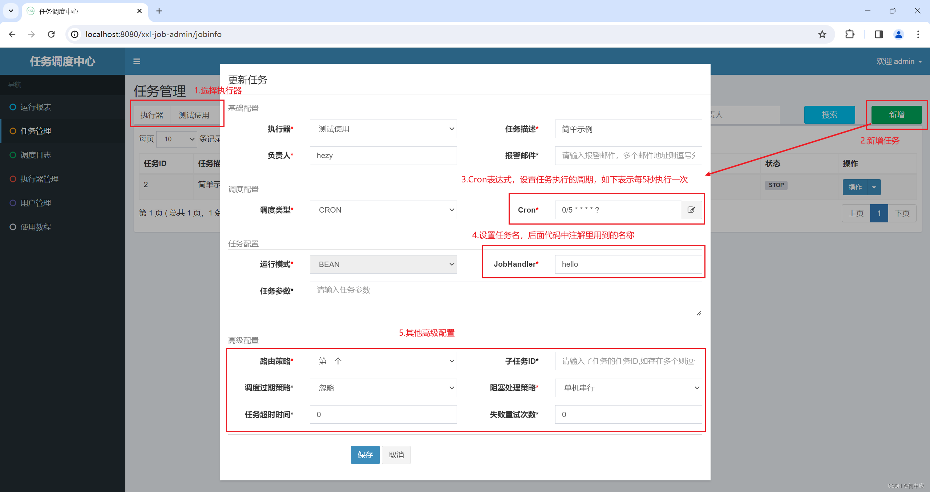The width and height of the screenshot is (930, 492).
Task: Click the 子任务ID input field
Action: pos(628,361)
